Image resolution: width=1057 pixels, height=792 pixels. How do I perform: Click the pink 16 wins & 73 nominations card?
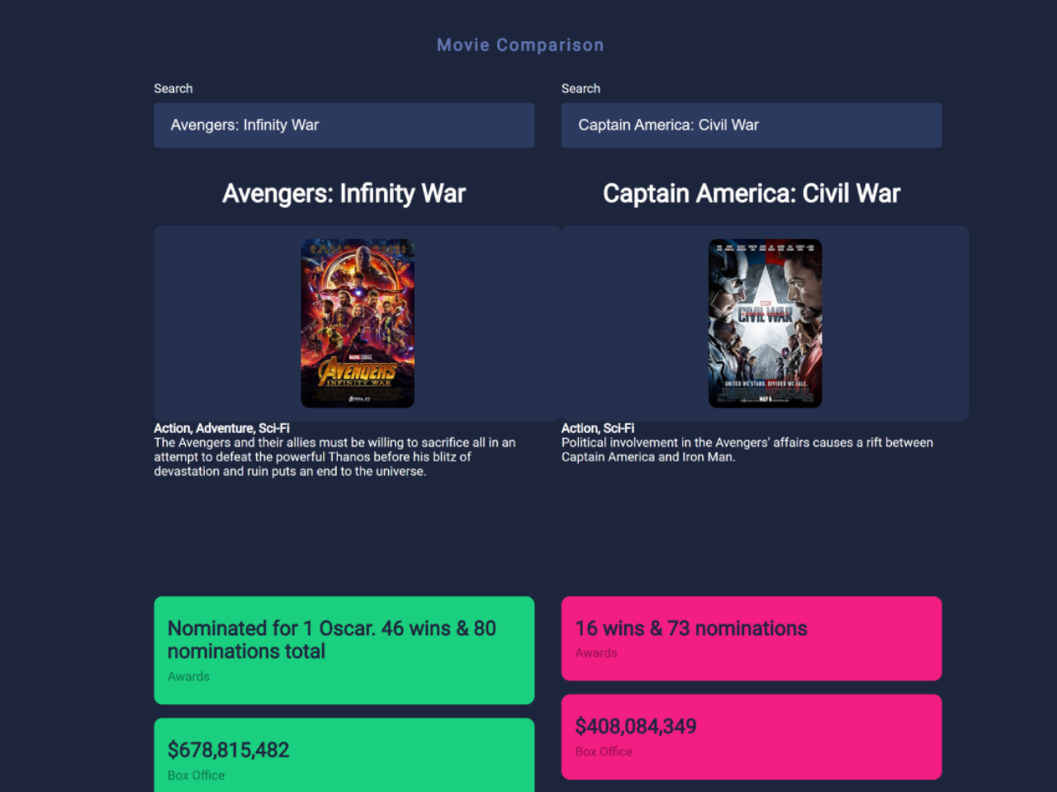pos(751,639)
